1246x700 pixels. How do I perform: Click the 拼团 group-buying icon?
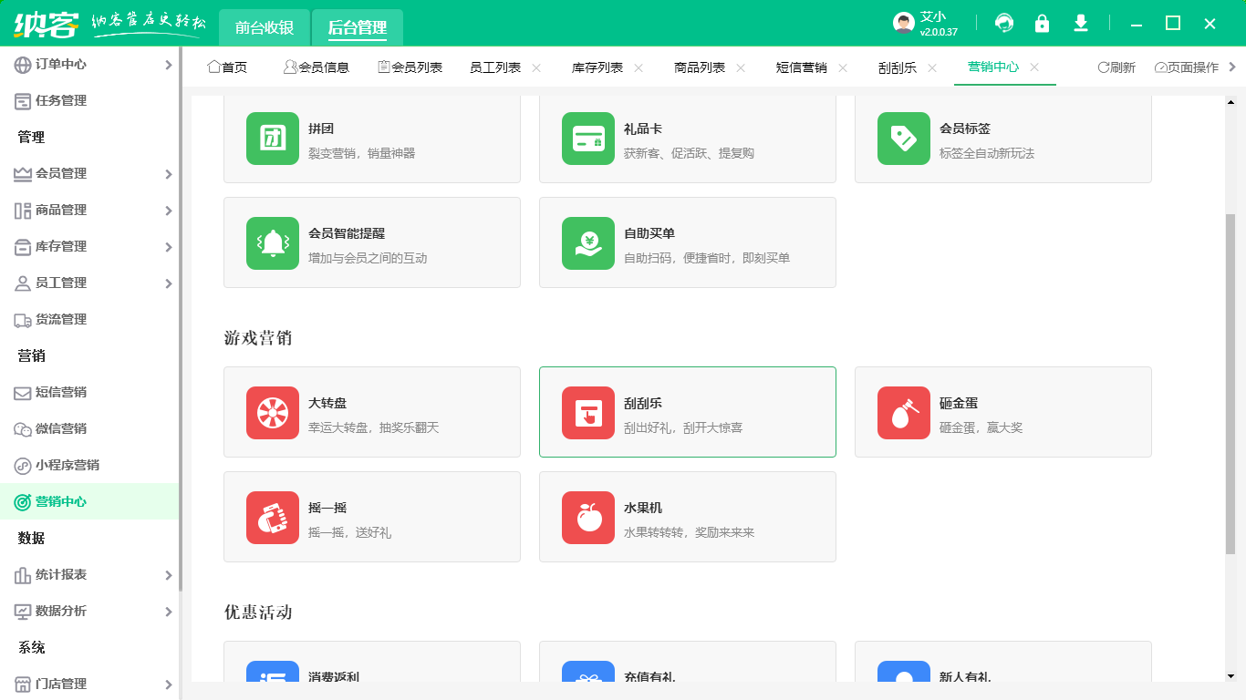(x=272, y=138)
